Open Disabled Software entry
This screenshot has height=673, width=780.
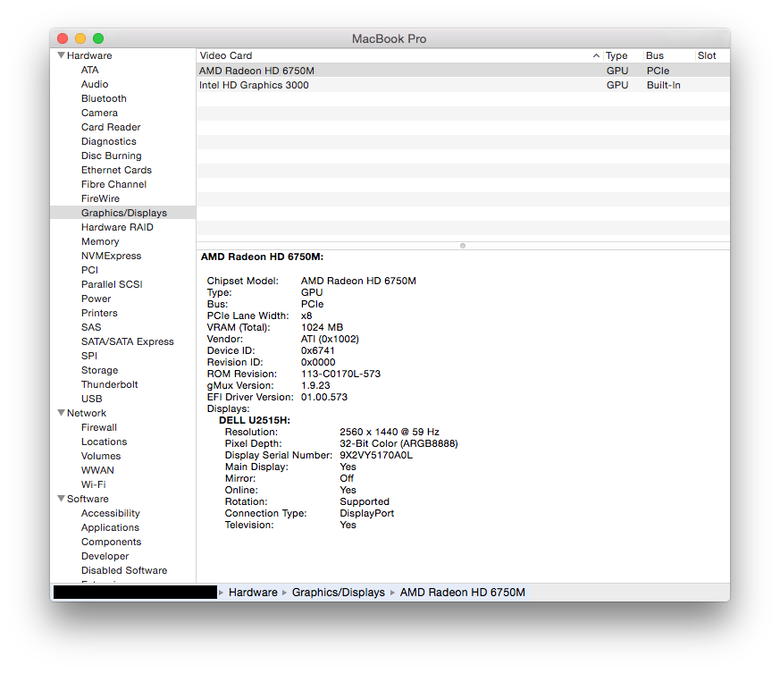124,570
